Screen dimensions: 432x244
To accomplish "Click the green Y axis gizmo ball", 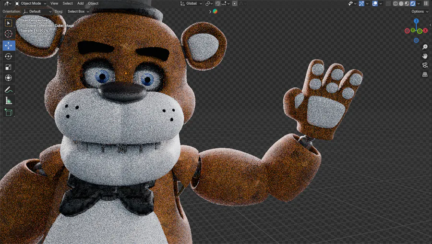I will click(x=413, y=30).
